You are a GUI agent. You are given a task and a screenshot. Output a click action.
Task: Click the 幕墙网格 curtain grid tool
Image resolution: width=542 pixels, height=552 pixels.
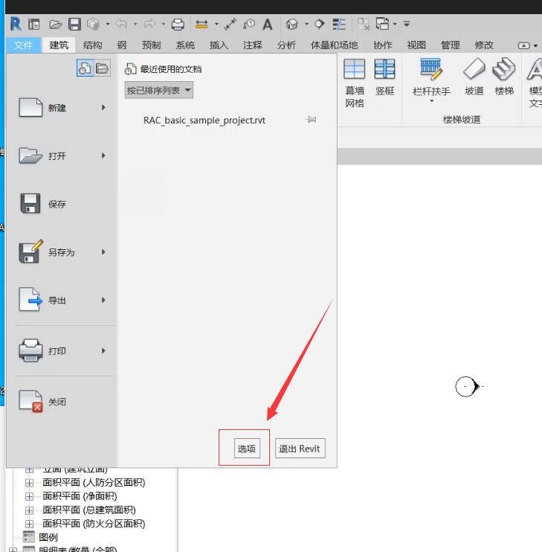[355, 83]
